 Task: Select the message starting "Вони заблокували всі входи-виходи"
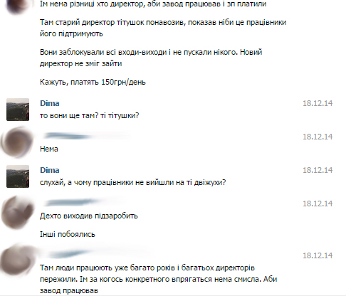pyautogui.click(x=151, y=58)
